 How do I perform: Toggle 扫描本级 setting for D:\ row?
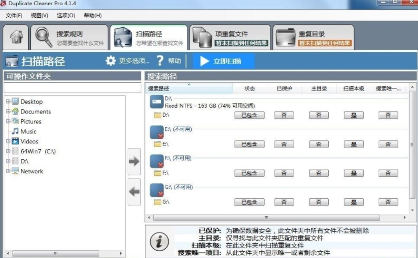[x=354, y=115]
